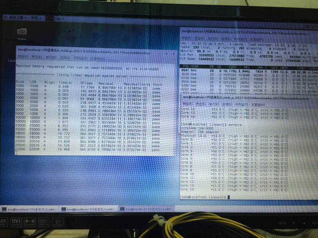Open 터미널(T) menu in the sensors terminal
318x238 pixels.
[x=241, y=105]
